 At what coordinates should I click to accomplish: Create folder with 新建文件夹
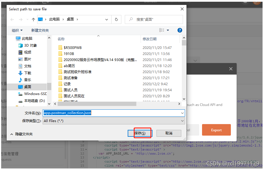40,30
